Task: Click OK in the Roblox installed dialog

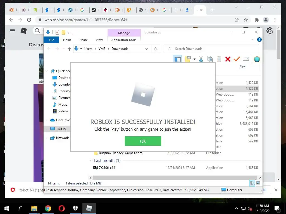Action: pos(143,141)
